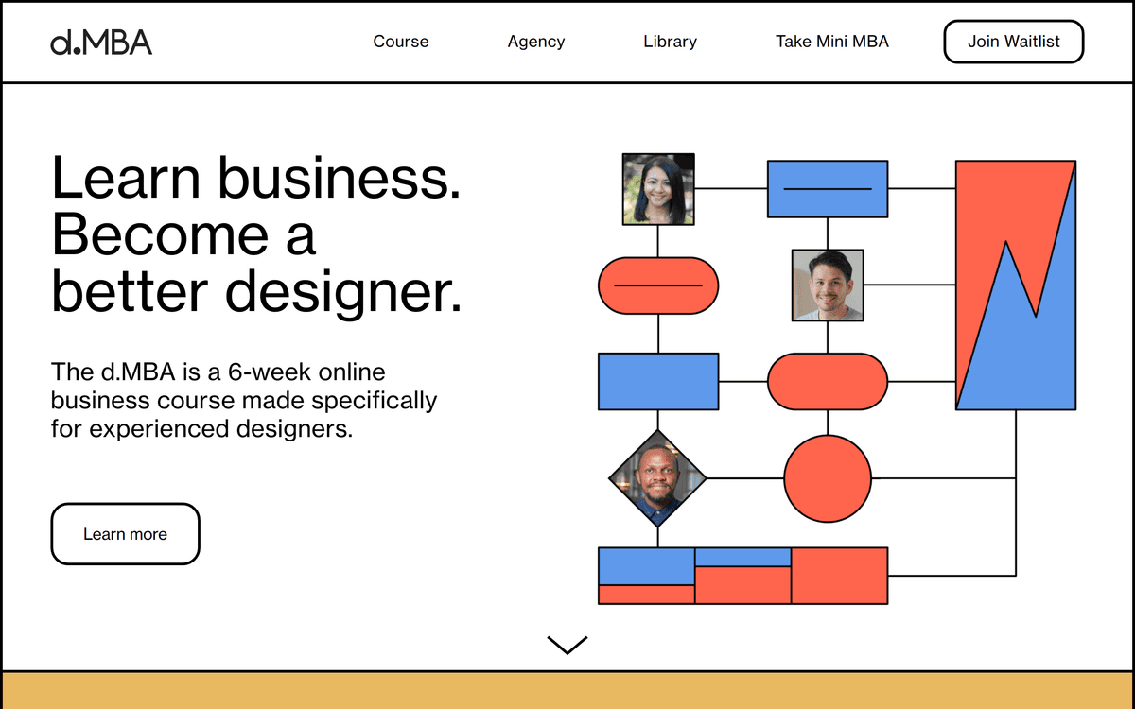This screenshot has height=709, width=1135.
Task: Click the down chevron below the illustration
Action: 567,645
